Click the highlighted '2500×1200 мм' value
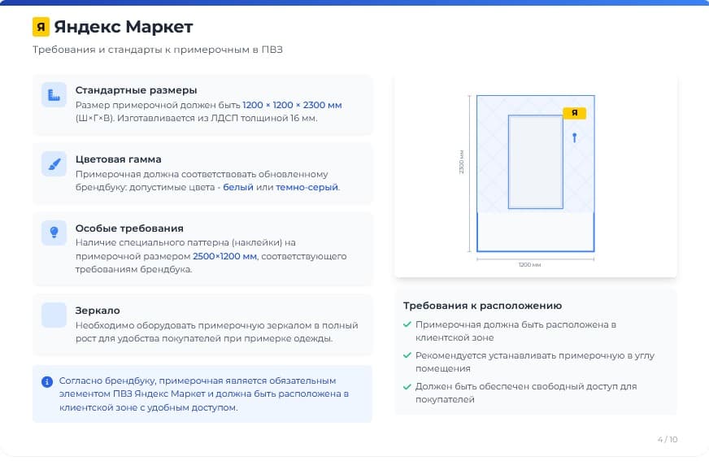This screenshot has height=461, width=709. 224,256
